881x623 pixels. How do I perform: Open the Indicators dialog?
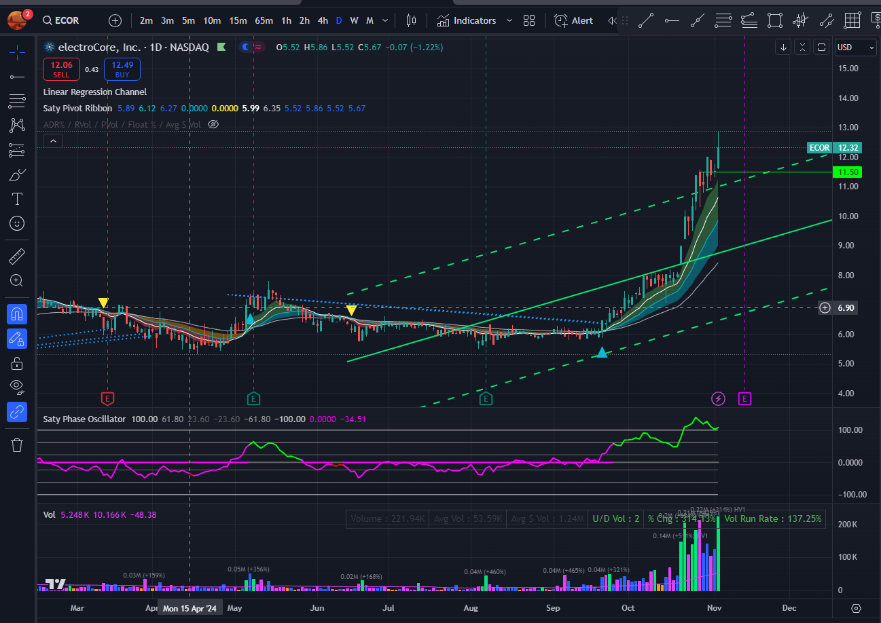click(x=467, y=20)
